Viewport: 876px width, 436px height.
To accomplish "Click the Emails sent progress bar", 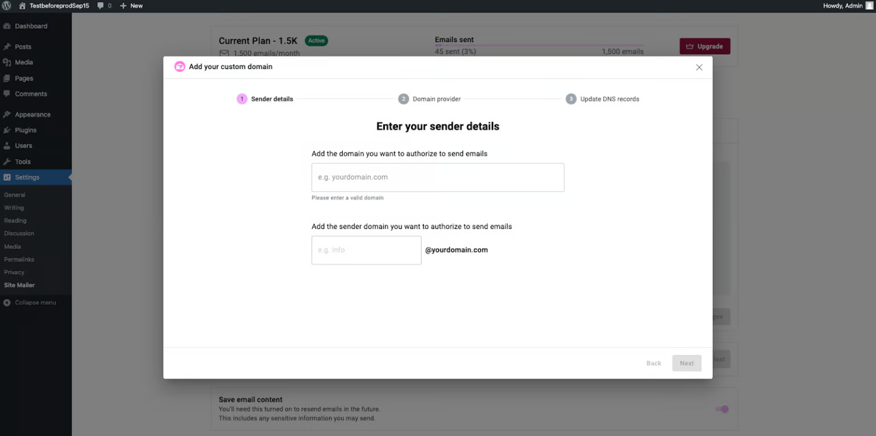I will (538, 46).
